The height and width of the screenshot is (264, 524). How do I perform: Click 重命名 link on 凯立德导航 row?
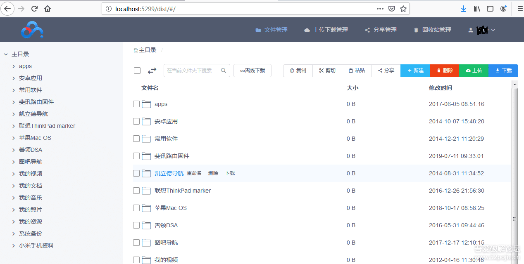[194, 173]
